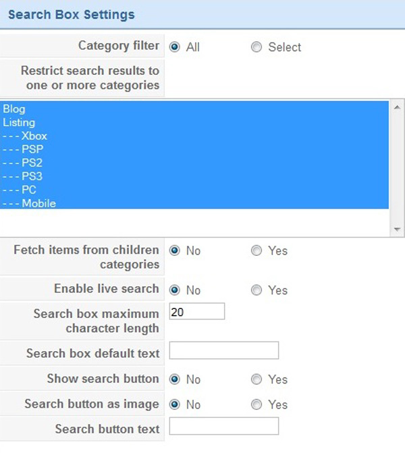The image size is (405, 453).
Task: Click the maximum character length field
Action: click(196, 311)
